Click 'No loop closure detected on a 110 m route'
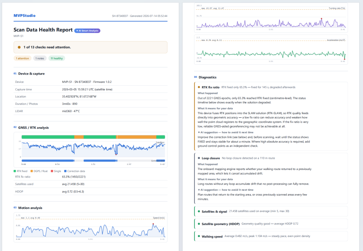 (248, 158)
